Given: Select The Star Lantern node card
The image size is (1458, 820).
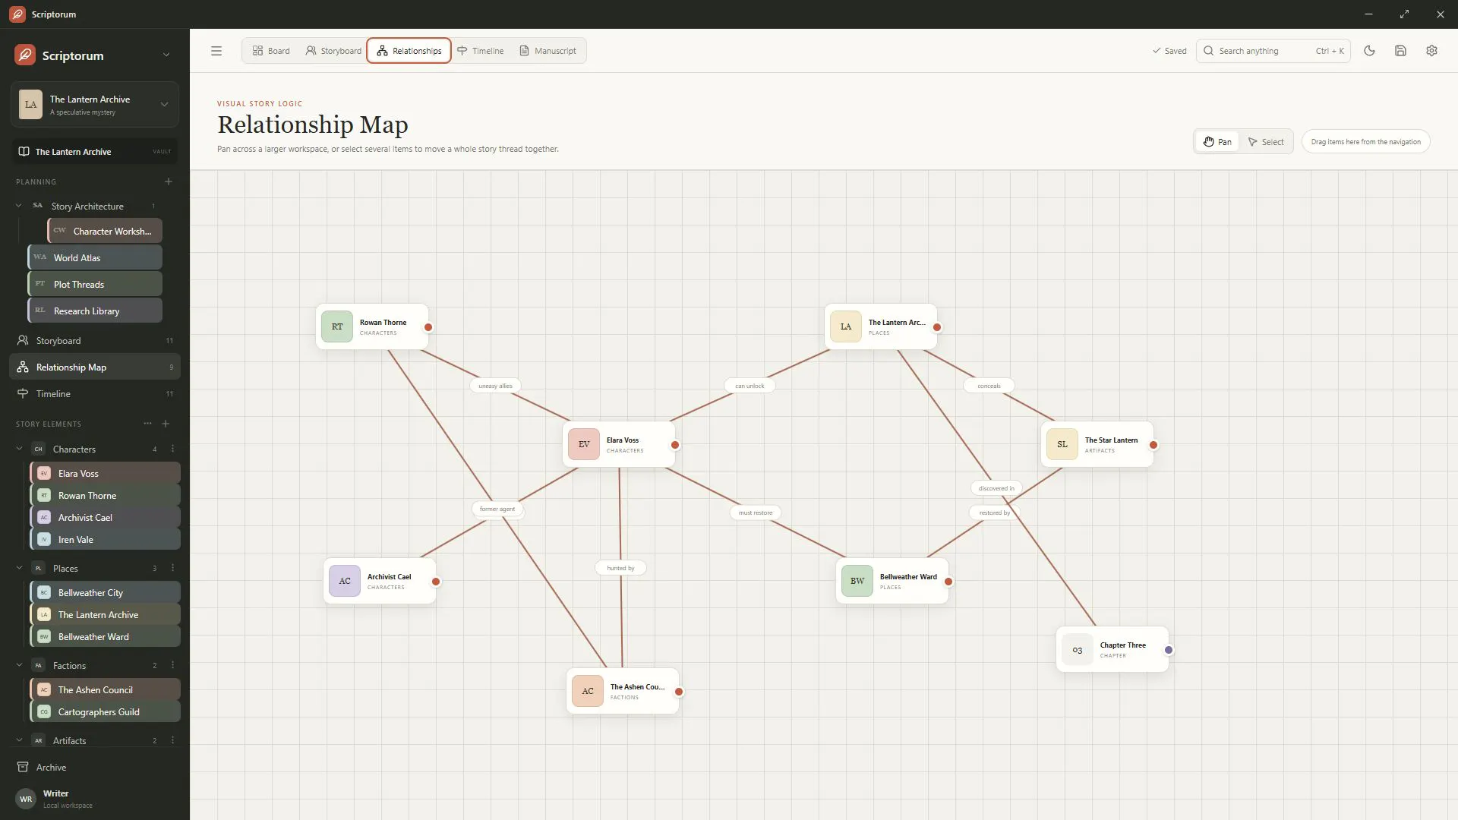Looking at the screenshot, I should pos(1097,445).
